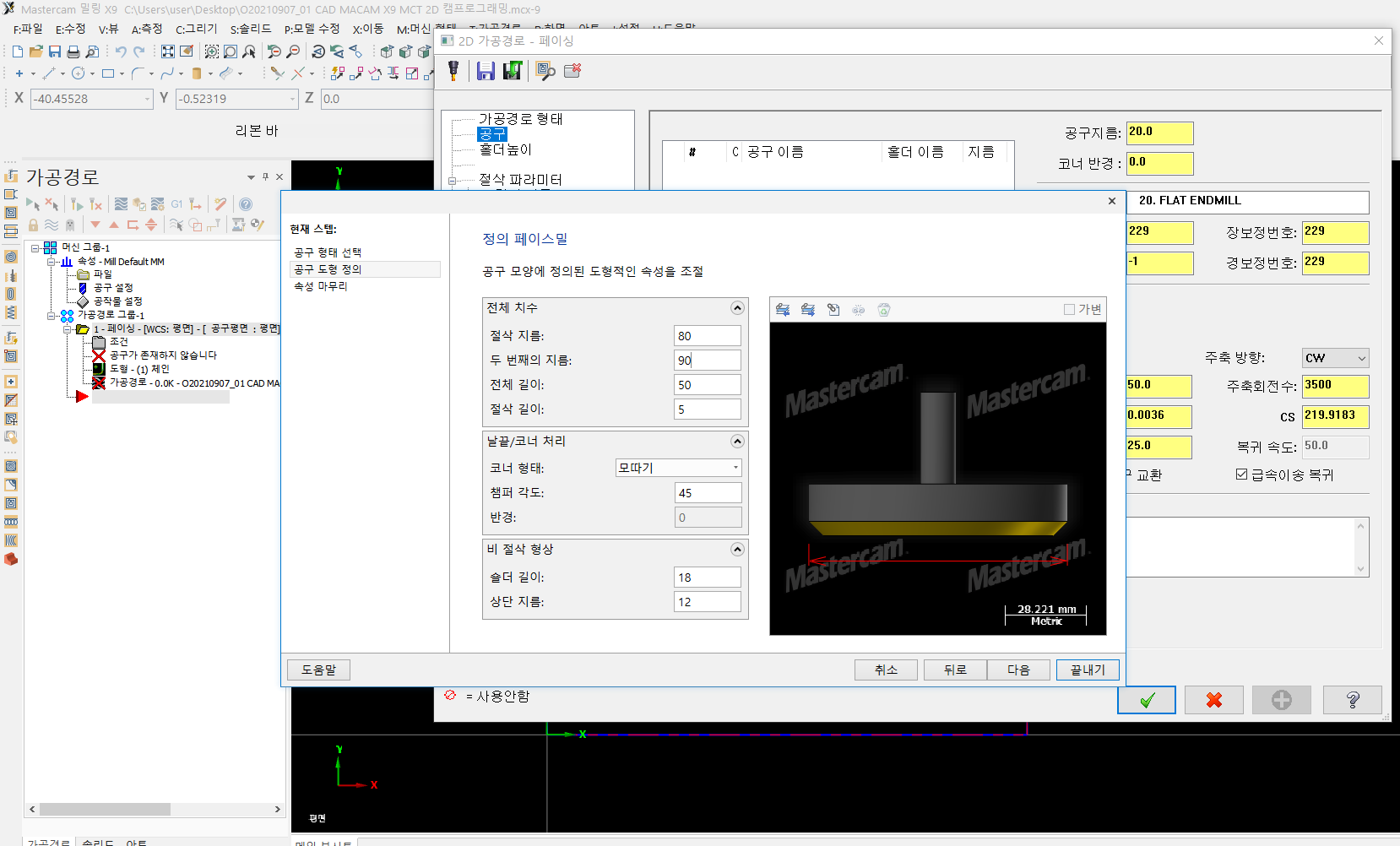This screenshot has height=846, width=1400.
Task: Collapse the 날끝/코너 처리 section
Action: pos(737,442)
